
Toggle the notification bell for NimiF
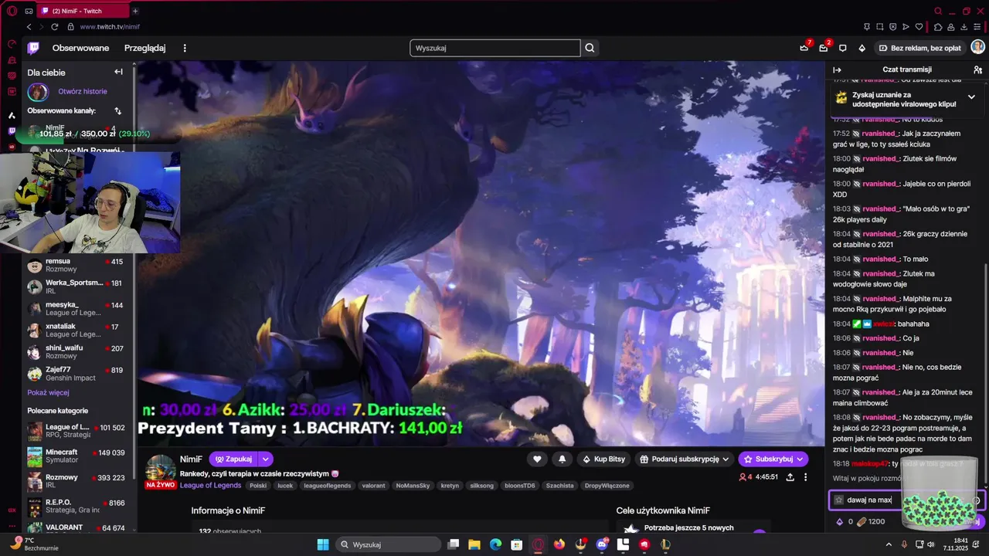tap(562, 459)
